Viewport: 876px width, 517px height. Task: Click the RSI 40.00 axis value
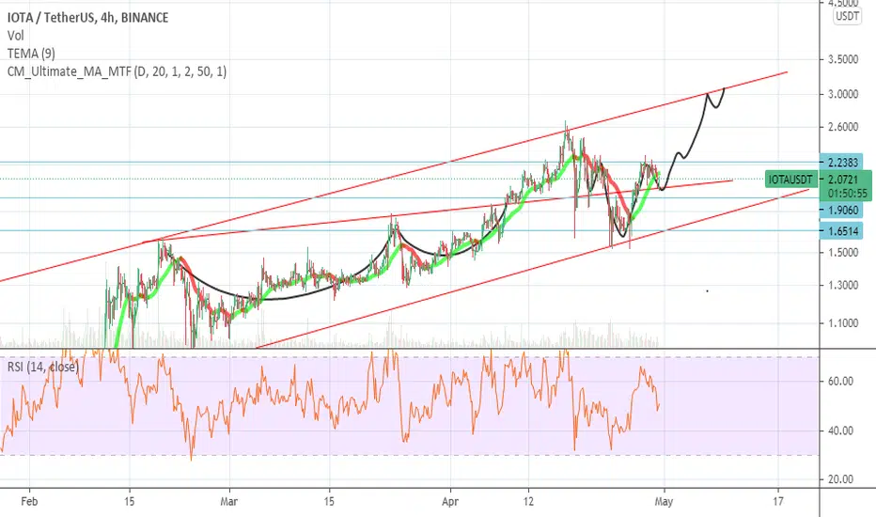(839, 431)
